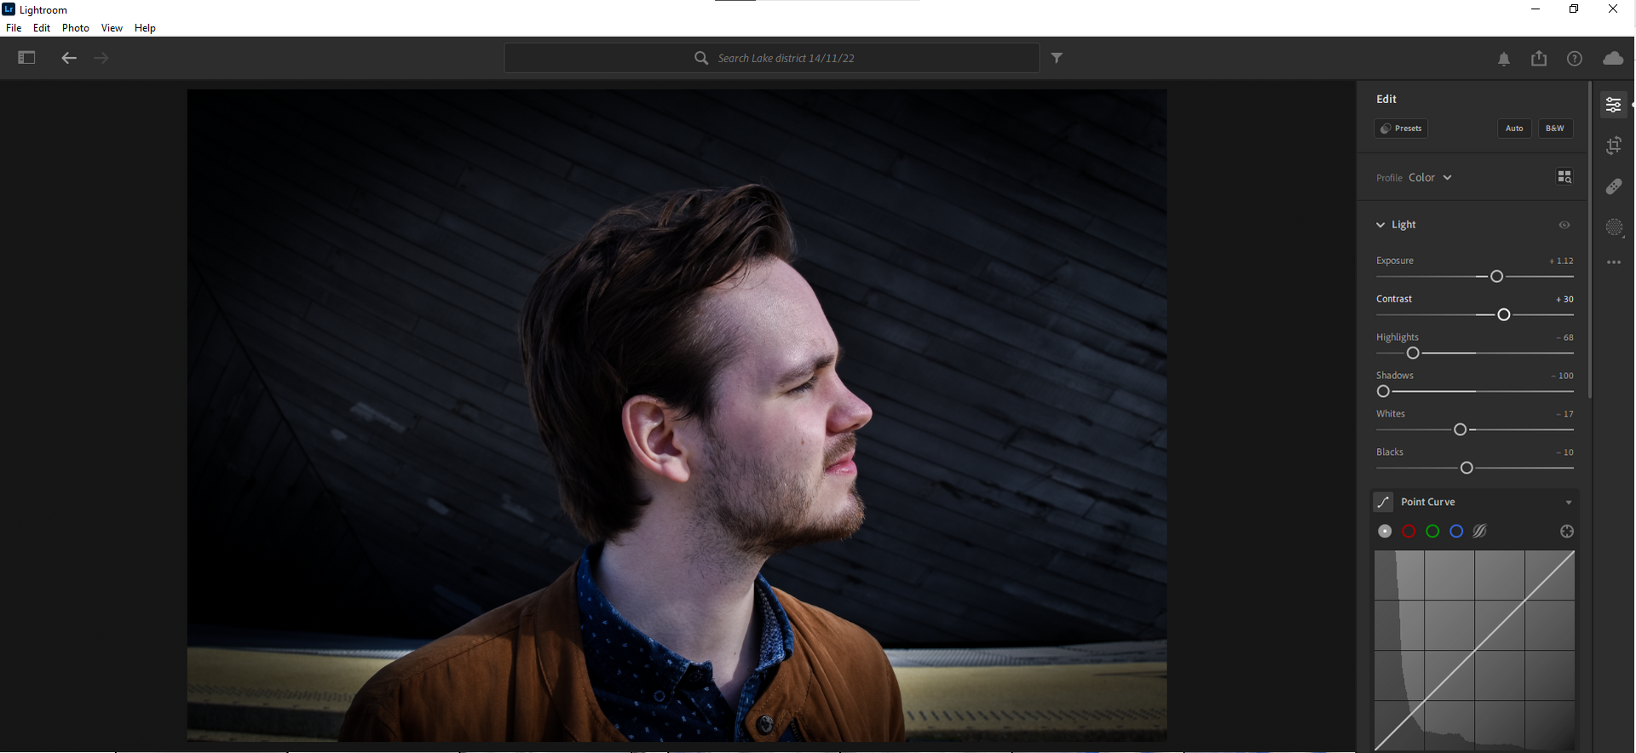Click the Exposure slider handle
This screenshot has width=1636, height=753.
coord(1496,277)
